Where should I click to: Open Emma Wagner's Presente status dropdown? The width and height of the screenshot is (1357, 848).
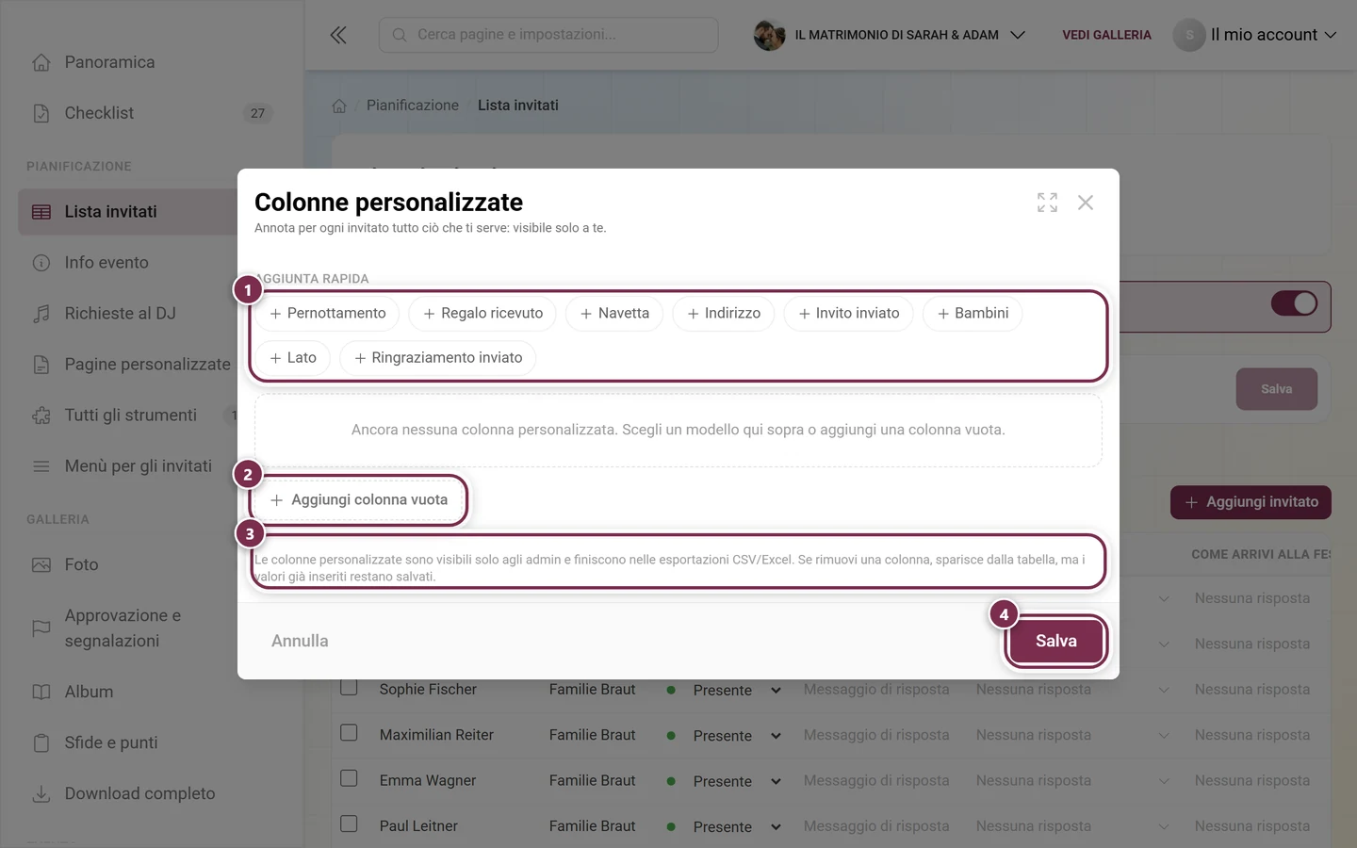coord(725,781)
